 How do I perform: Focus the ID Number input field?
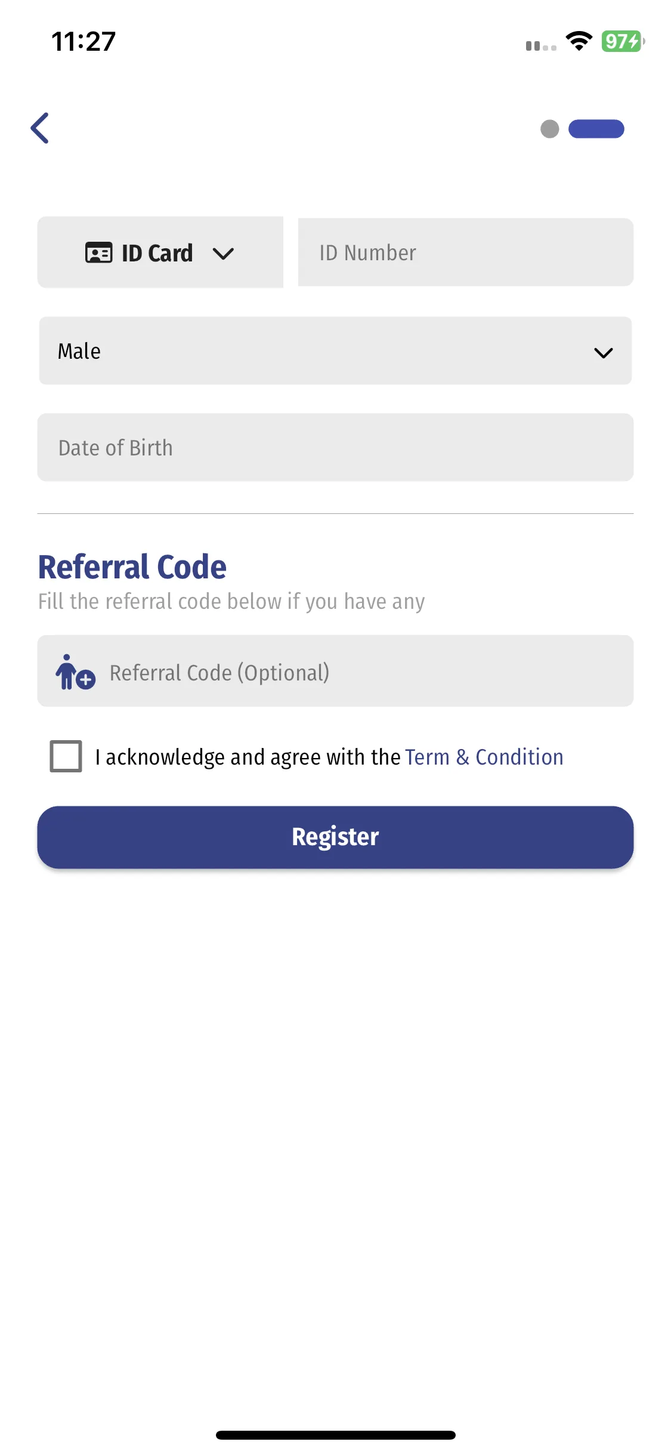pos(465,252)
